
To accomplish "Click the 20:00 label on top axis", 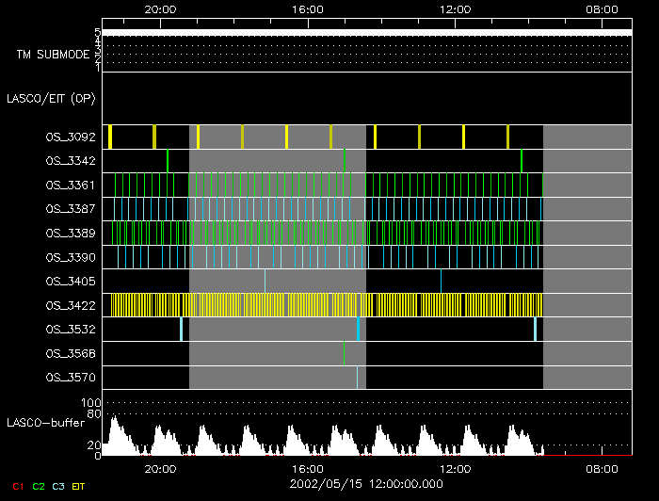I will [x=161, y=8].
